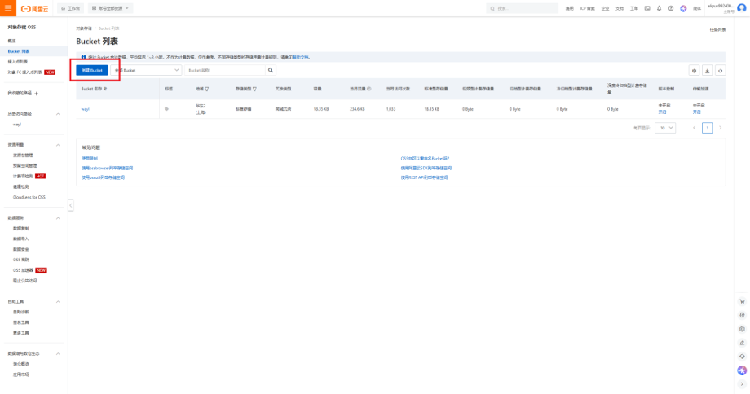
Task: Open table column settings gear icon
Action: (x=694, y=71)
